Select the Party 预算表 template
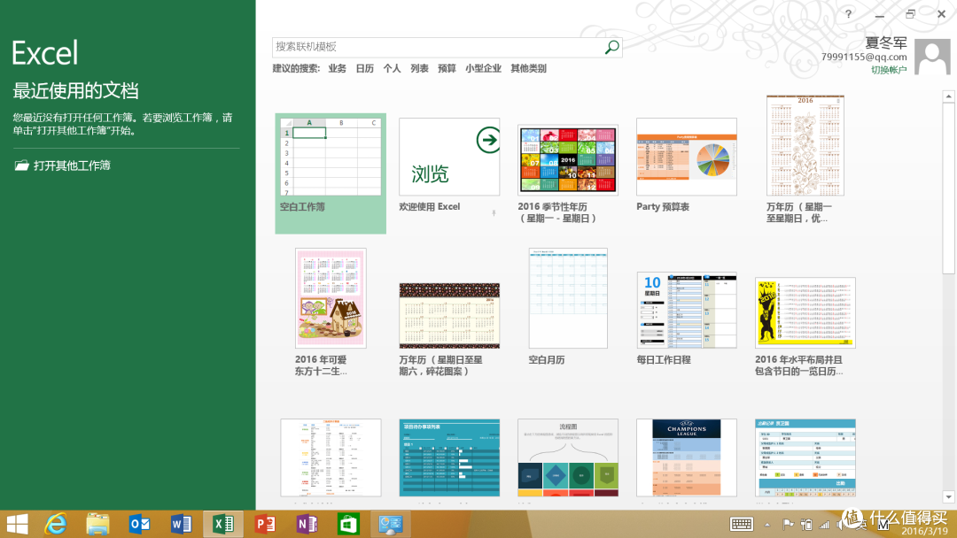 pos(687,157)
